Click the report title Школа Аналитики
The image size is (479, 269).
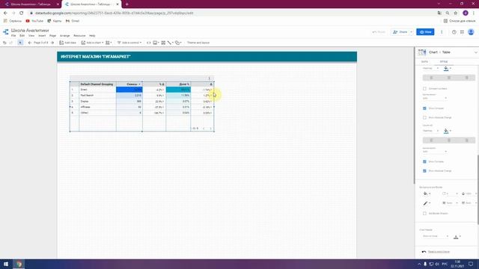point(30,31)
